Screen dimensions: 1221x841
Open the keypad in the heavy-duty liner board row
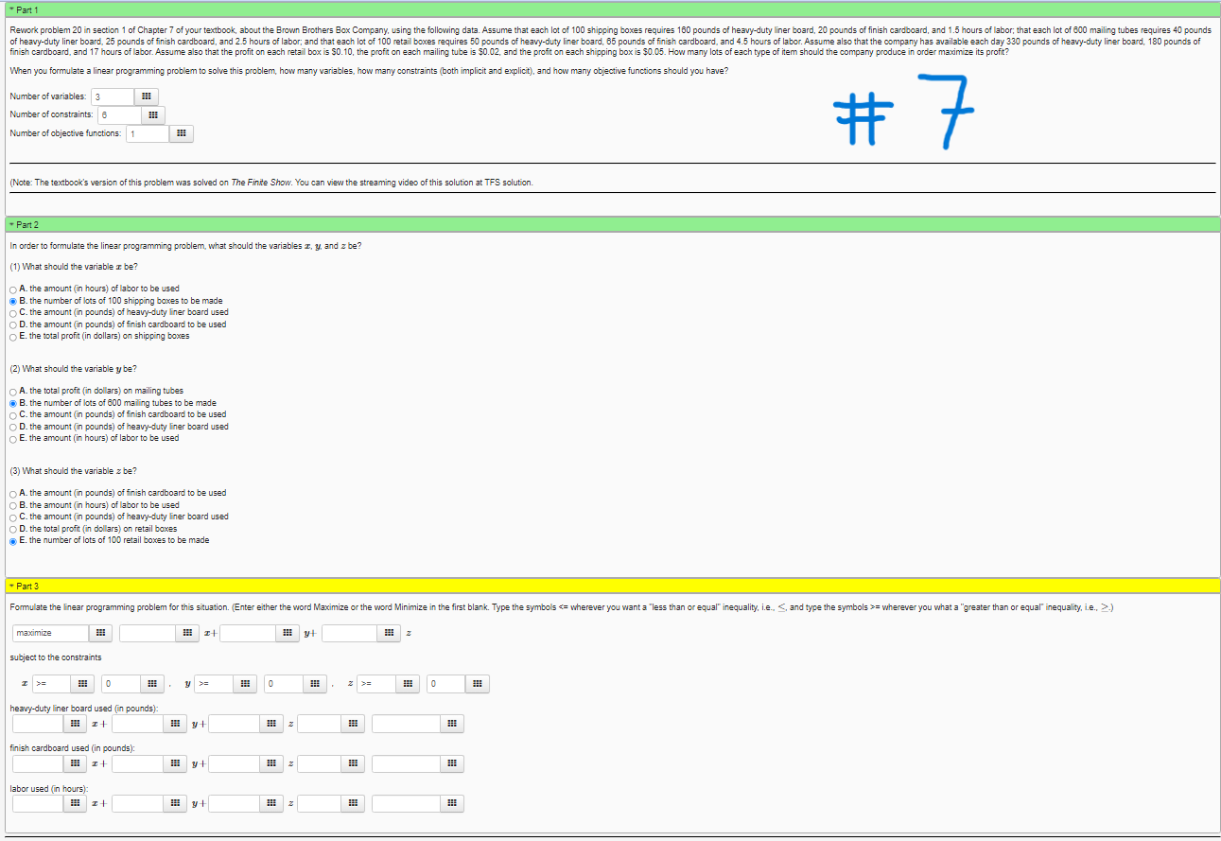[75, 723]
